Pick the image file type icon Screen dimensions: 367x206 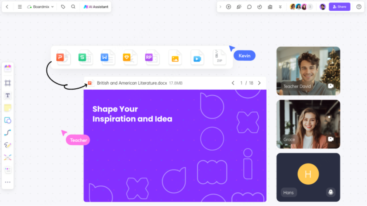tap(175, 57)
